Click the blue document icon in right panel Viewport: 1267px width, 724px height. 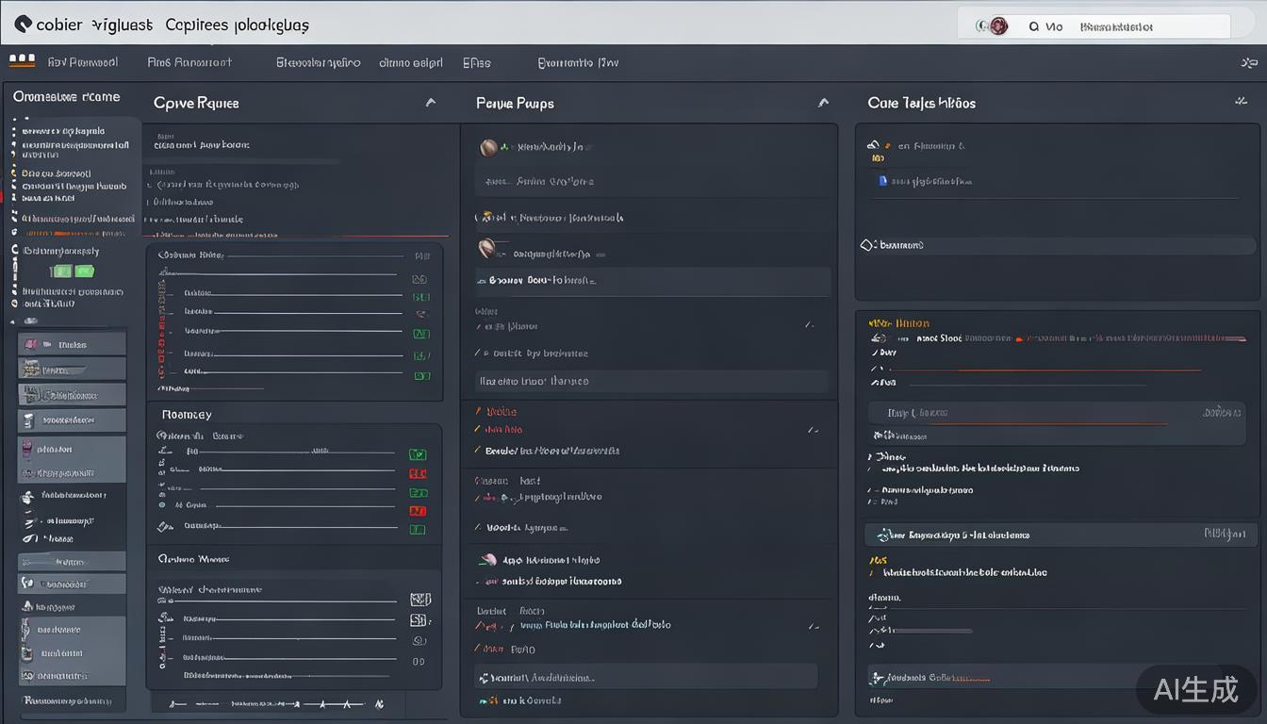(x=882, y=180)
